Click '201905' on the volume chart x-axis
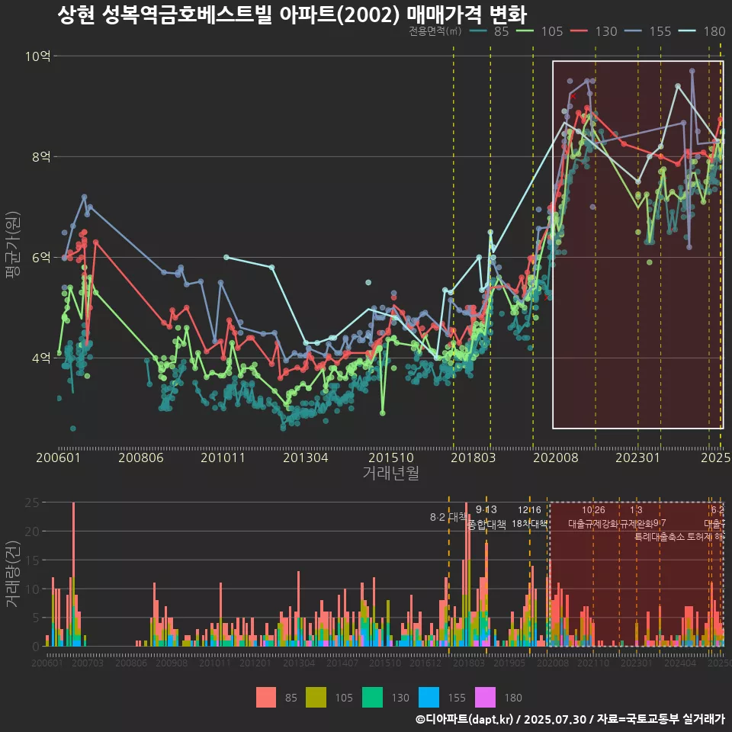 (509, 663)
